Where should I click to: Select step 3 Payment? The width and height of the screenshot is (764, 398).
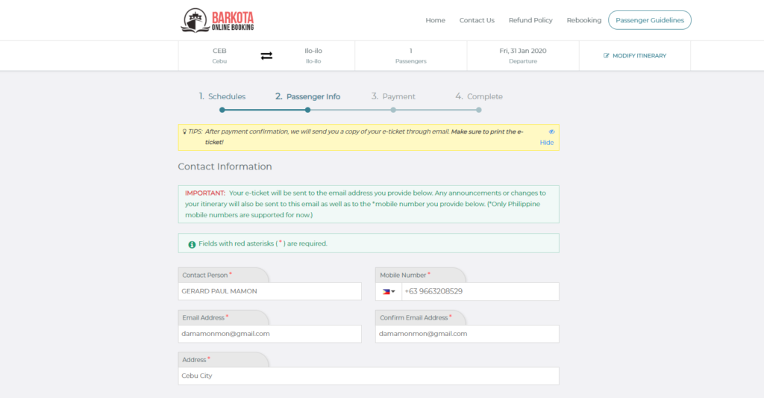[393, 96]
